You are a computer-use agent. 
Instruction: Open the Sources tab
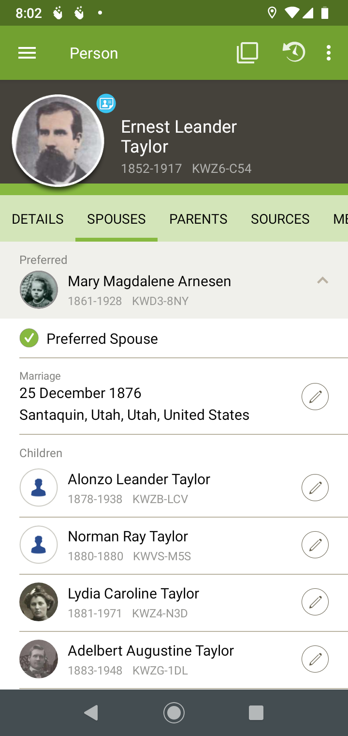[x=280, y=219]
